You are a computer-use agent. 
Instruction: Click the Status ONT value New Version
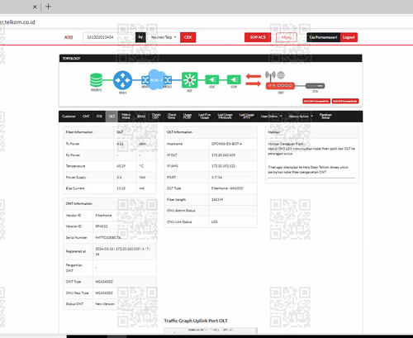coord(105,304)
